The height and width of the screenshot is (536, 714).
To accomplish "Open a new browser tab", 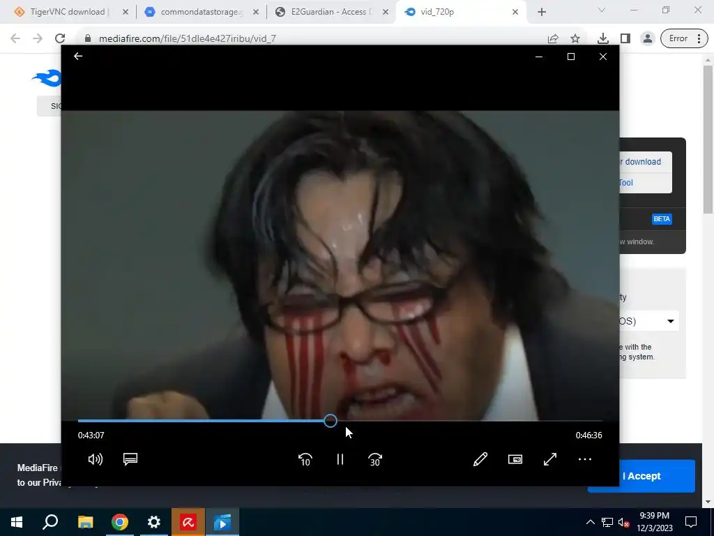I will tap(541, 13).
